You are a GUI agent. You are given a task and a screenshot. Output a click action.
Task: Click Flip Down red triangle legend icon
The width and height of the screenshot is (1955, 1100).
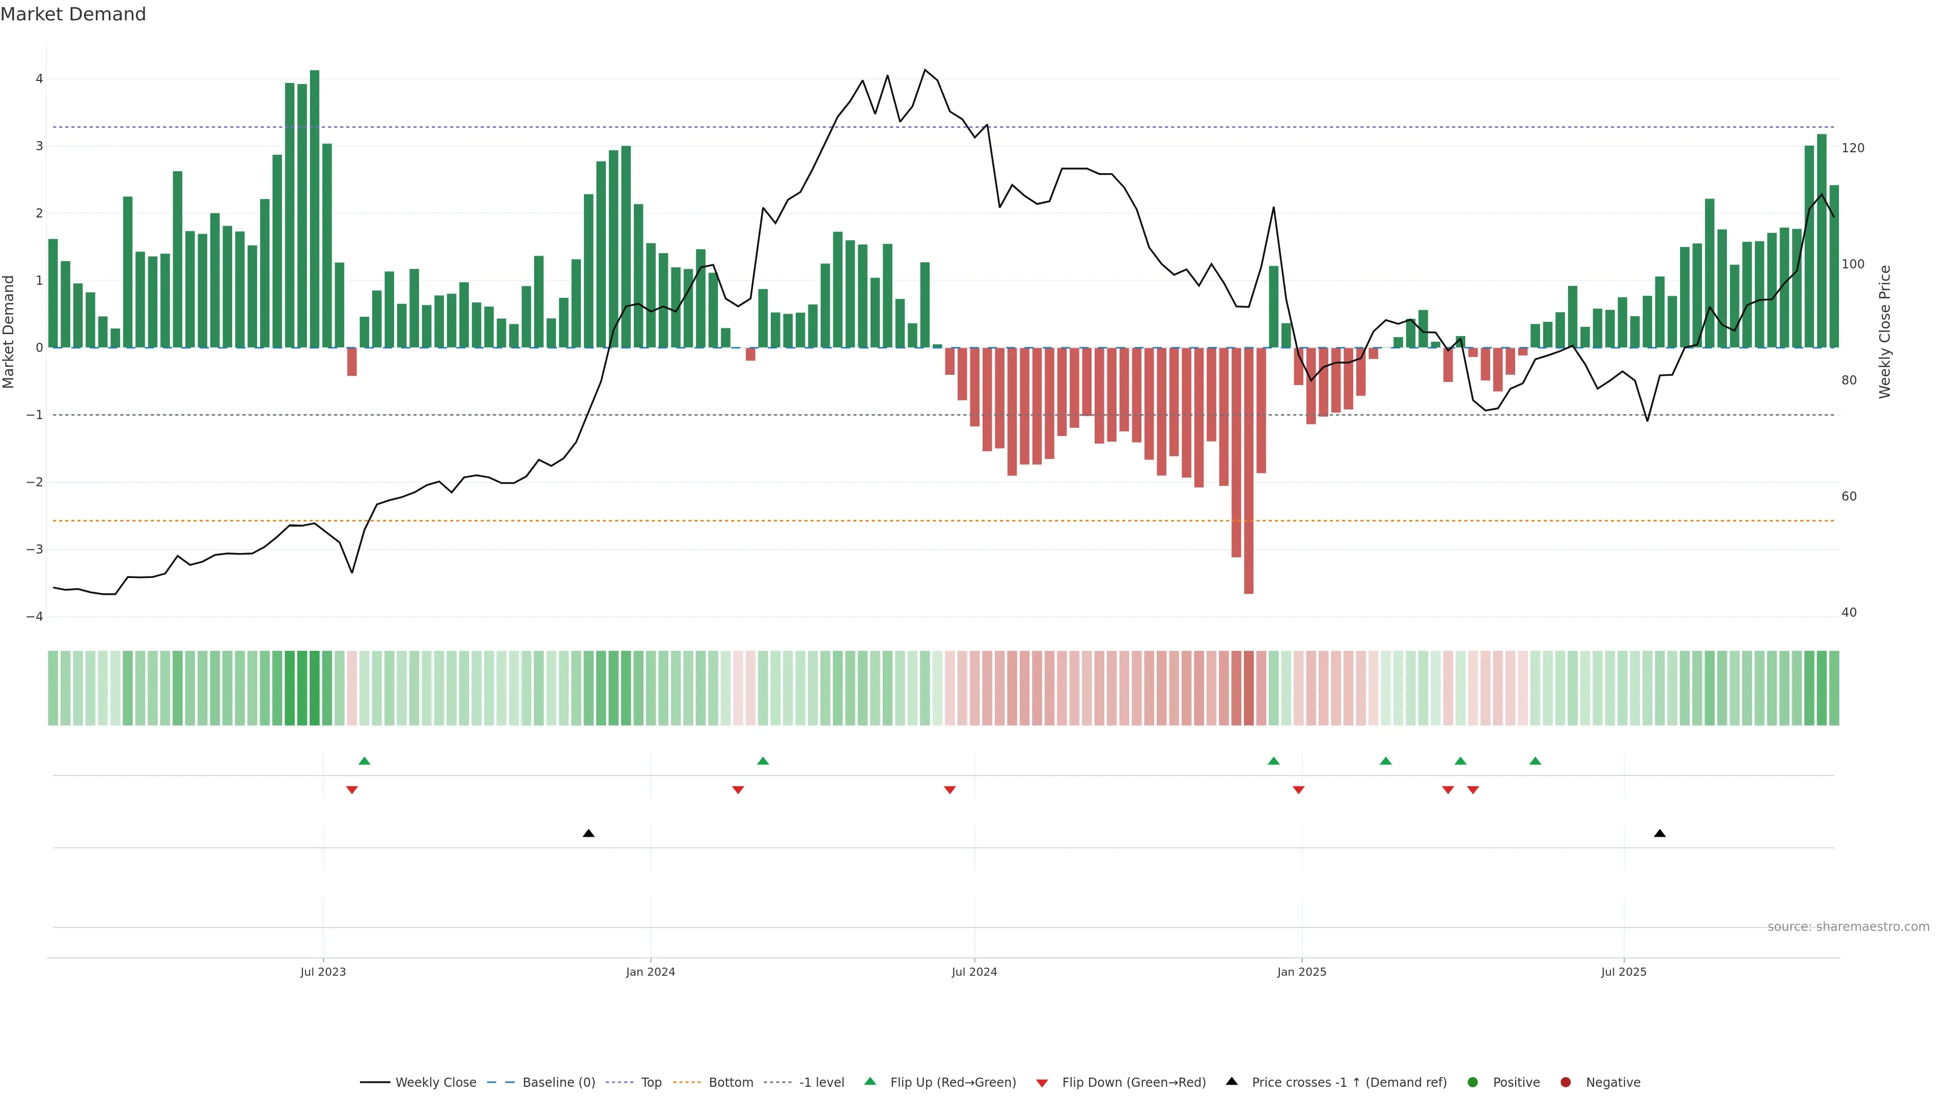coord(1042,1083)
